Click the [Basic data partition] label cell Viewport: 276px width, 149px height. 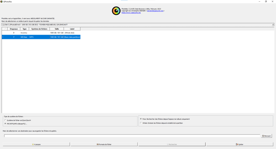[x=72, y=37]
